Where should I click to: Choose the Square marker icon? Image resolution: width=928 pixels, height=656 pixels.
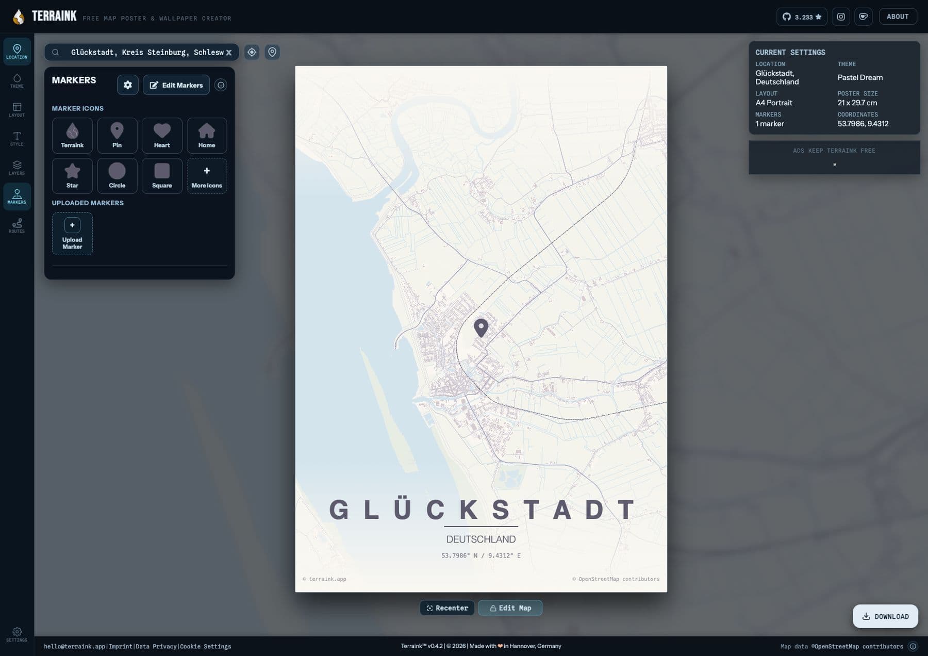coord(162,176)
